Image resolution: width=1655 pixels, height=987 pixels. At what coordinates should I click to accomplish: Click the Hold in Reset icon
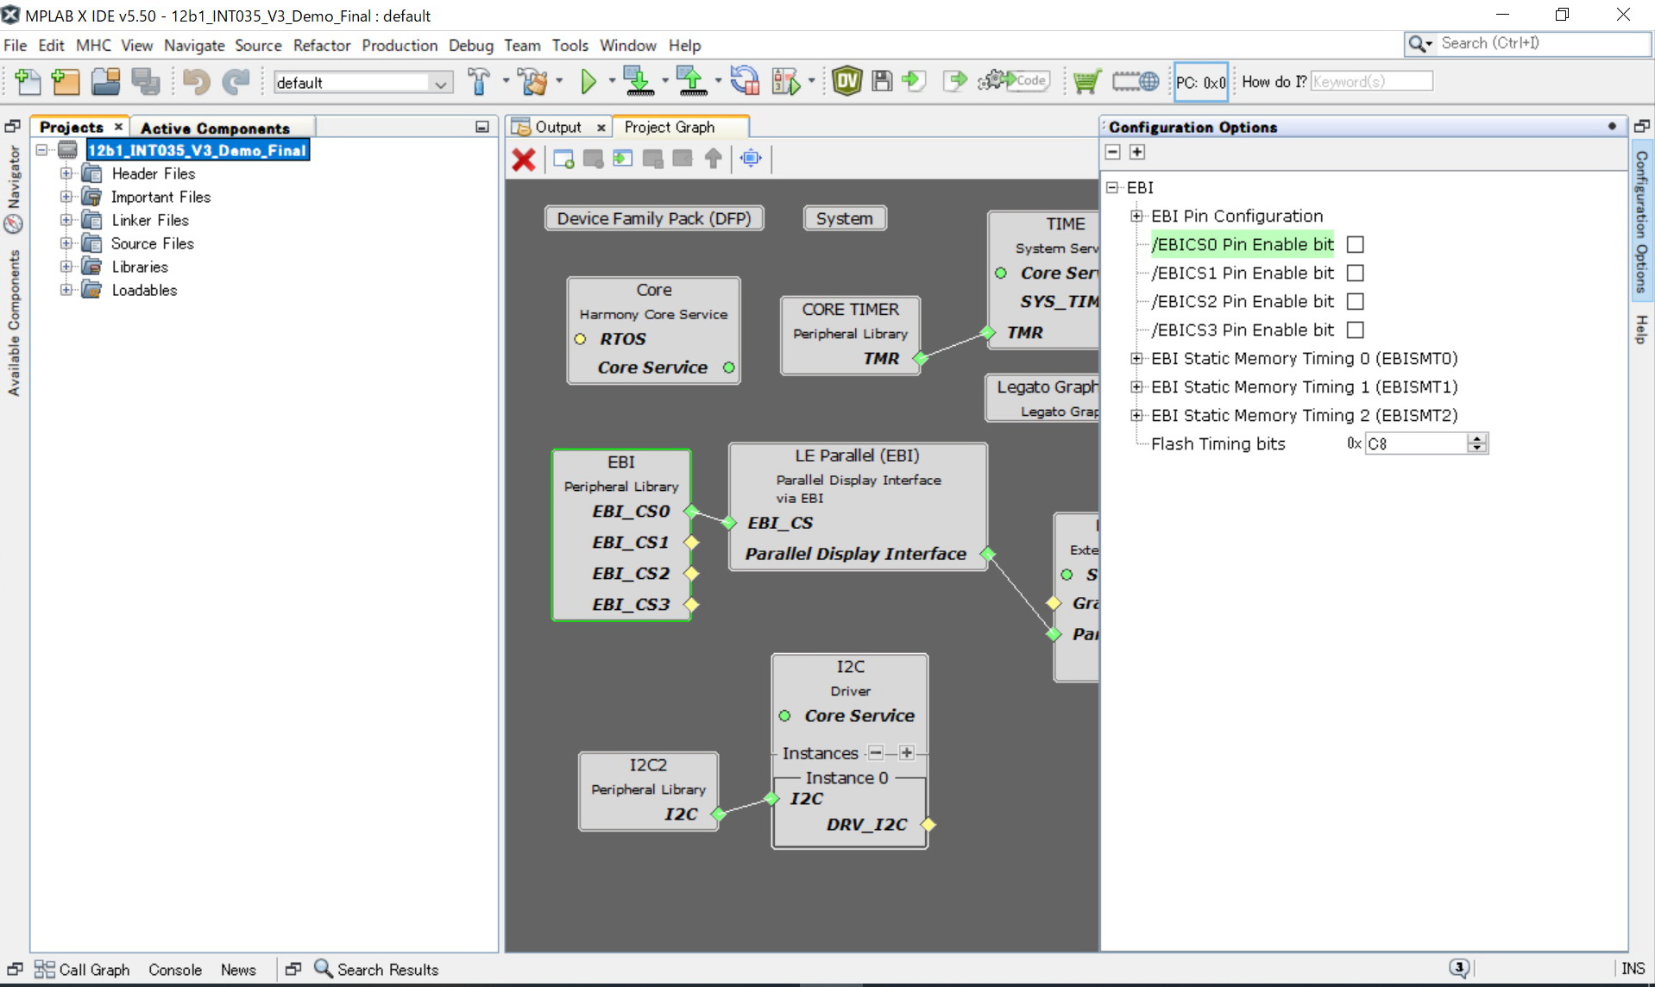click(745, 82)
